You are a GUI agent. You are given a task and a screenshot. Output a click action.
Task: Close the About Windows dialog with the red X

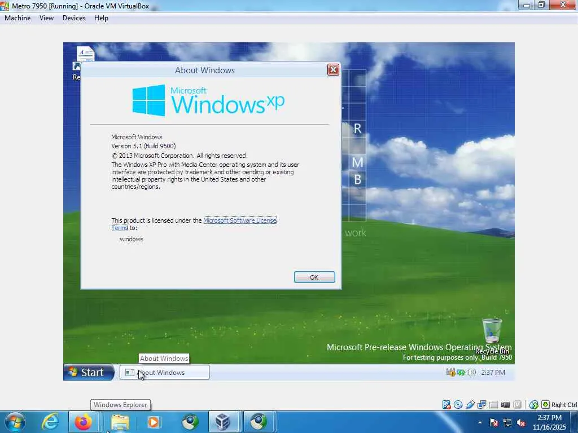click(x=333, y=69)
